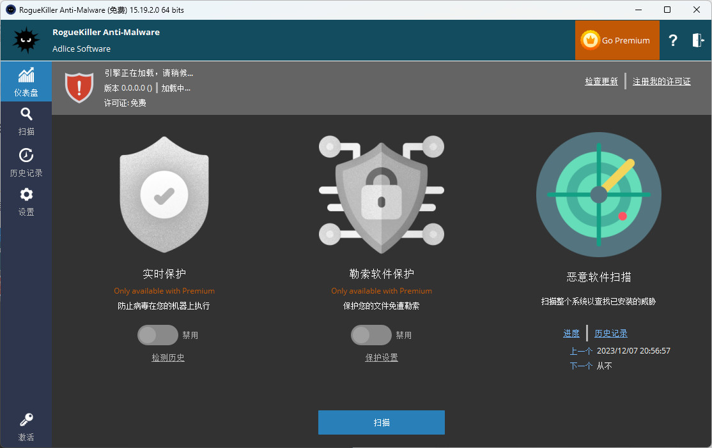Click 历史记录 link under malware scan

pyautogui.click(x=611, y=333)
